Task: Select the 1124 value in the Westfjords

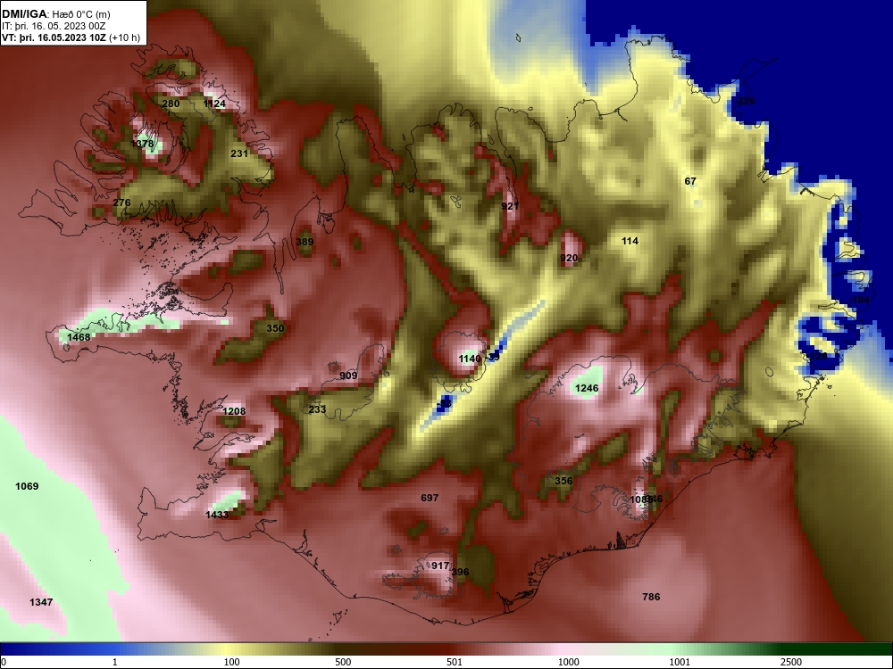Action: coord(214,103)
